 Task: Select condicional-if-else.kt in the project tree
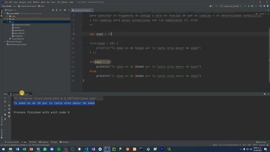[x=21, y=25]
